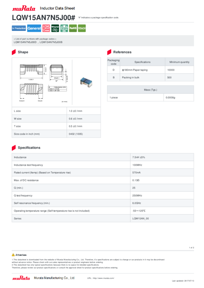204x288 pixels.
Task: Select part number LQW15AN7N5J00B
Action: (x=51, y=42)
